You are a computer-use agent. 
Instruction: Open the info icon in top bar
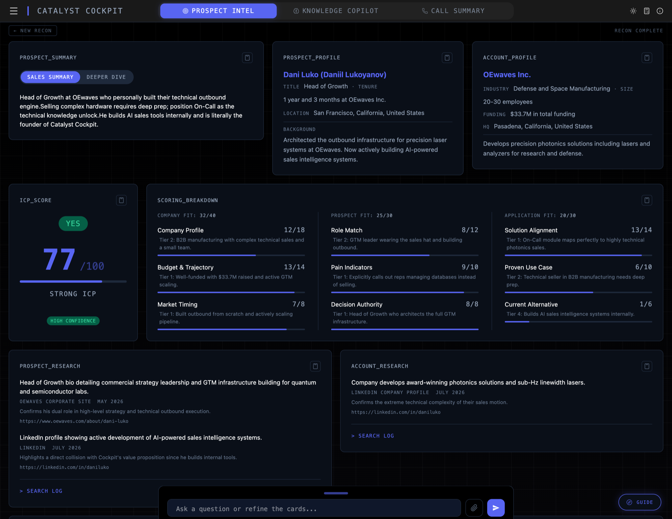click(660, 11)
